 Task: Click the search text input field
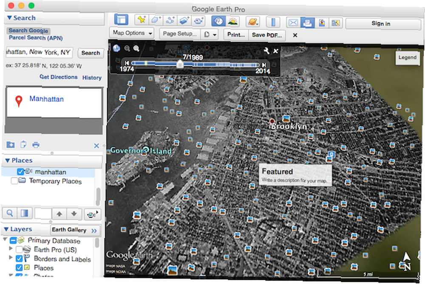click(39, 52)
